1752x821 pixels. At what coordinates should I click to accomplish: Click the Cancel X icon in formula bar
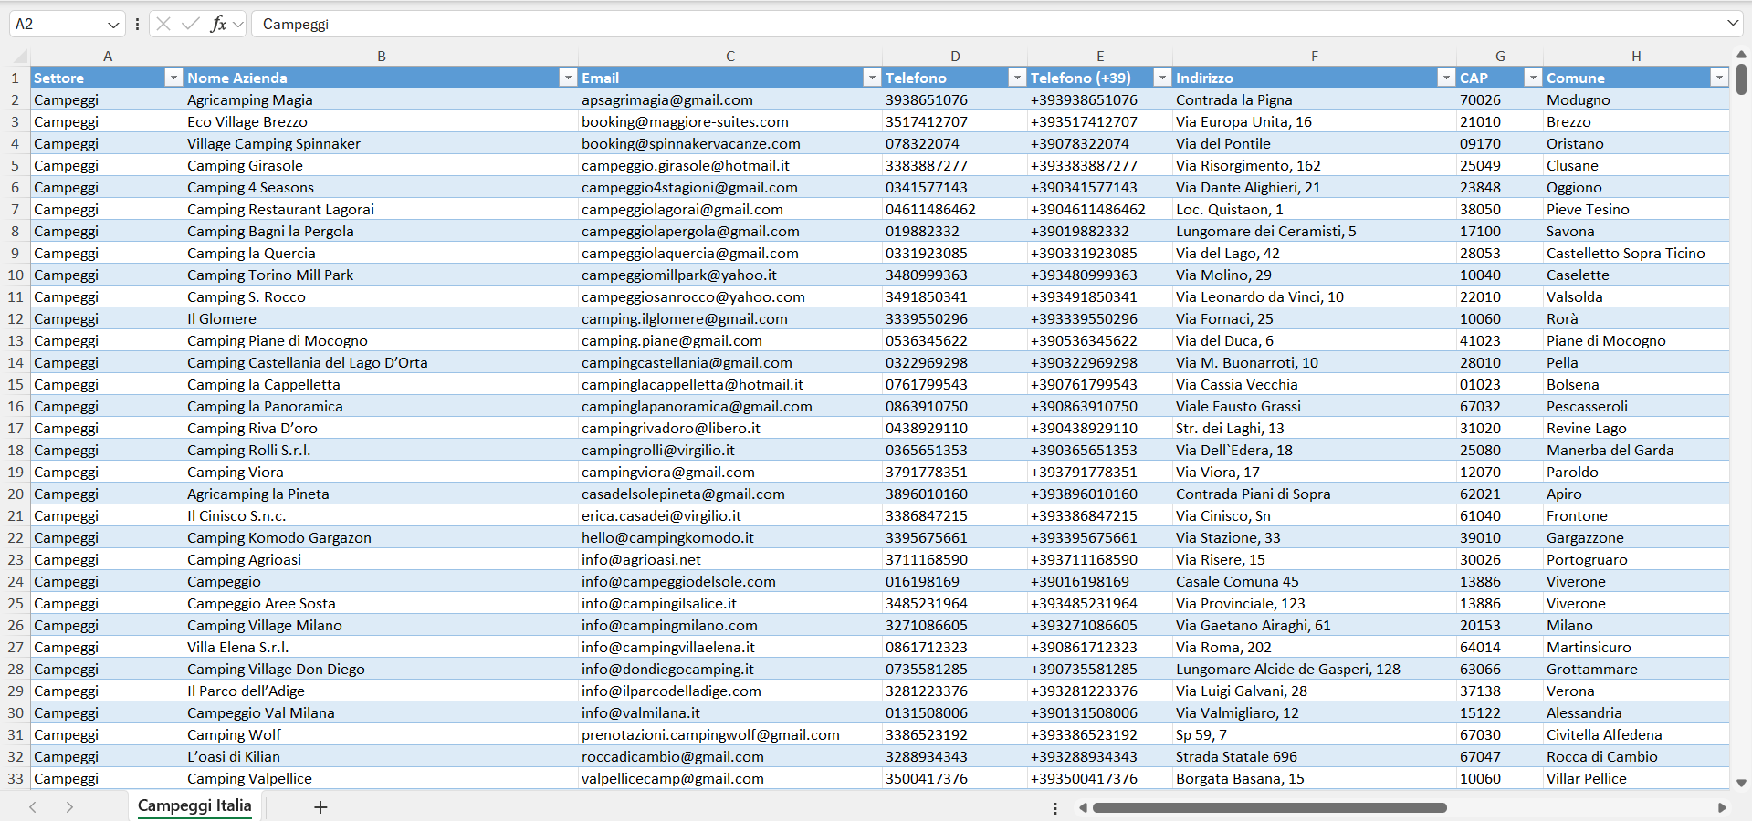point(163,24)
